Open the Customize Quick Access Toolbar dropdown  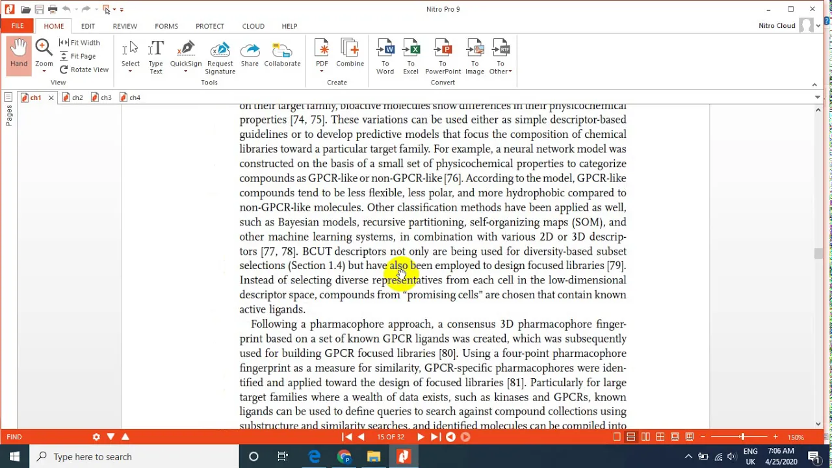pyautogui.click(x=122, y=10)
